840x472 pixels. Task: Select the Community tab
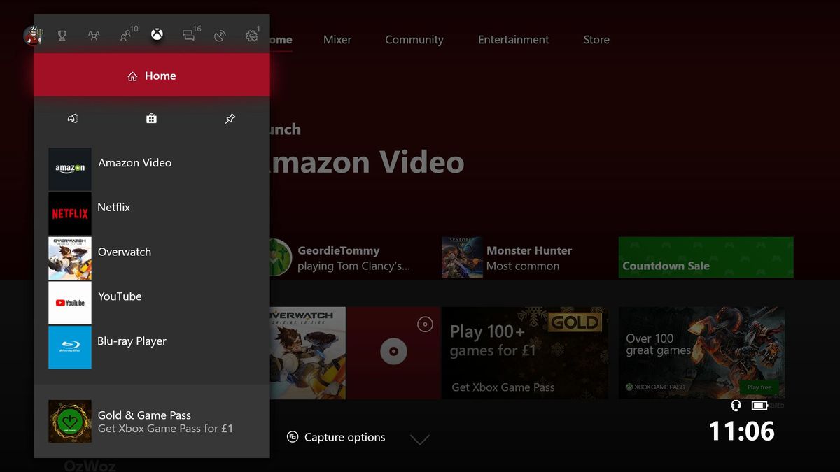[414, 40]
